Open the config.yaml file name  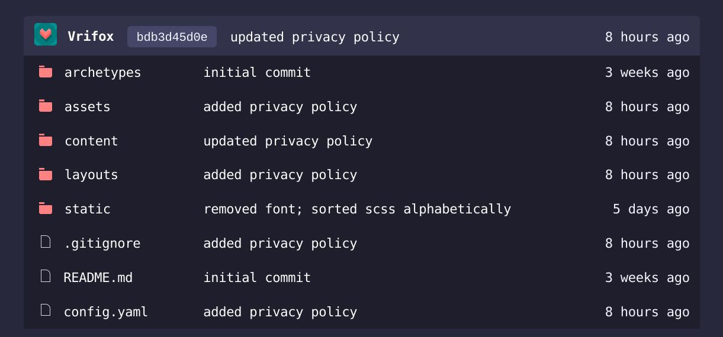coord(106,312)
